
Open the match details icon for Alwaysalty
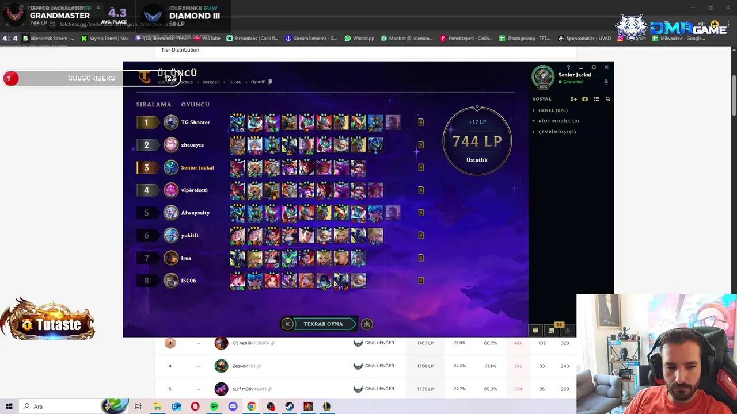click(x=421, y=213)
